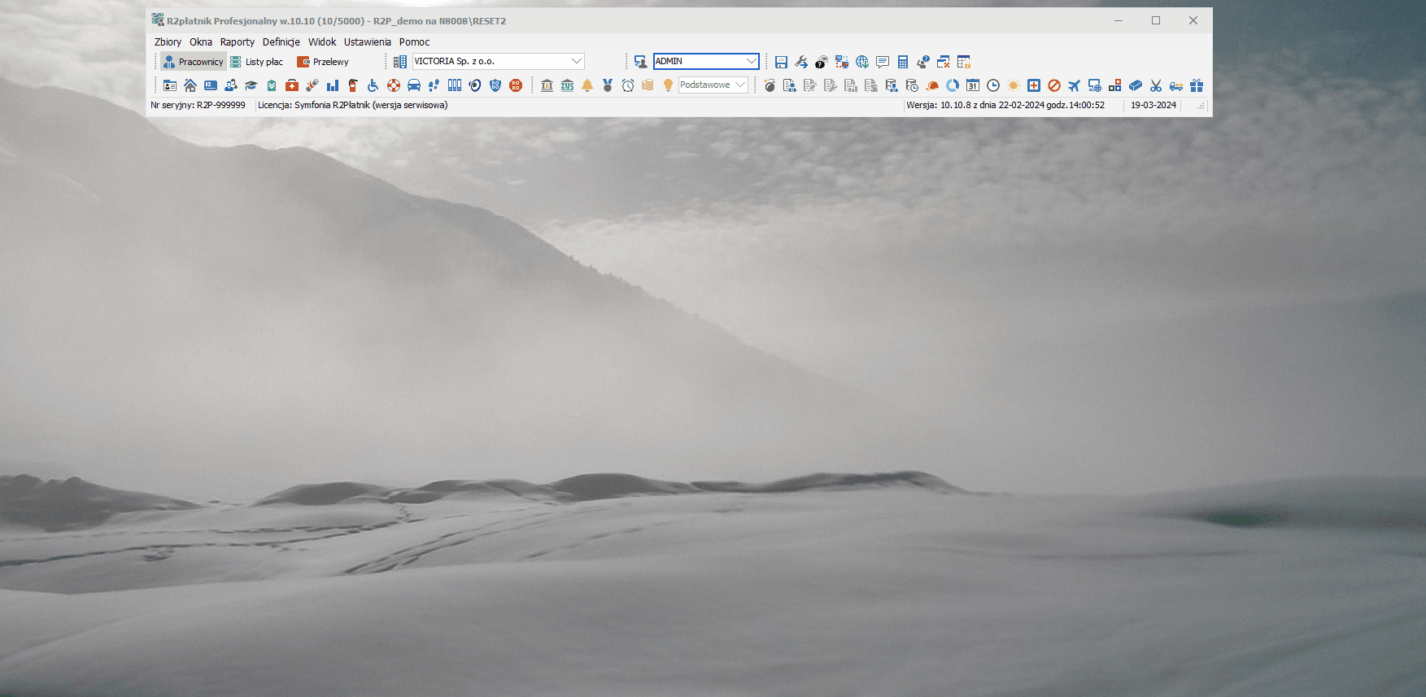Image resolution: width=1426 pixels, height=697 pixels.
Task: Click the wheelchair disability icon
Action: (x=373, y=85)
